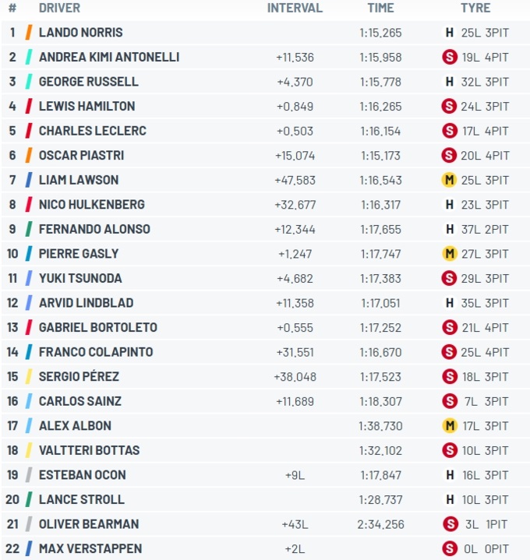The image size is (530, 560).
Task: Click Yuki Tsunoda's position number 11
Action: (x=12, y=278)
